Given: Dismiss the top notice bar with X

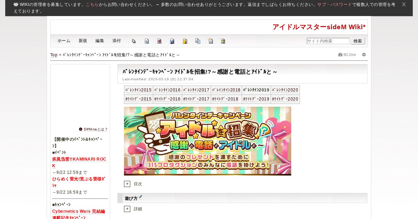Looking at the screenshot, I should click(x=404, y=5).
